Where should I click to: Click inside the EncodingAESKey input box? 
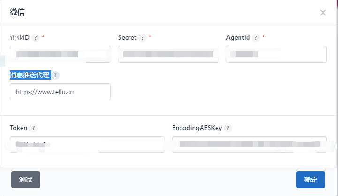249,145
